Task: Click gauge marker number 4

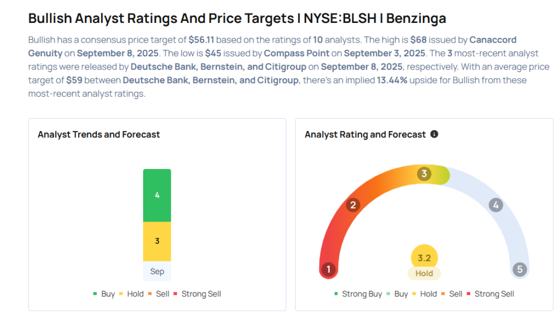Action: (495, 205)
